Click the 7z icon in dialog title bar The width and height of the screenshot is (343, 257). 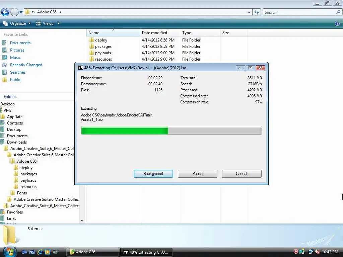80,68
